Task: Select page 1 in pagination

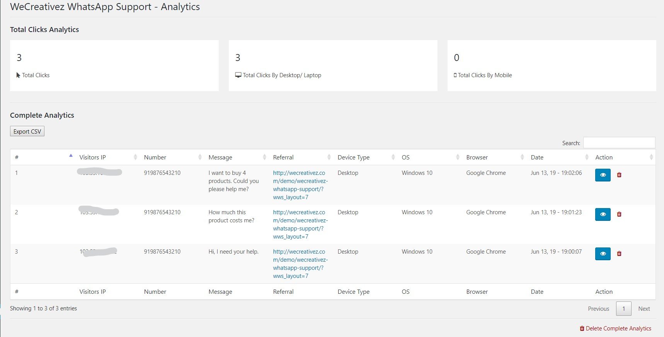Action: (x=623, y=308)
